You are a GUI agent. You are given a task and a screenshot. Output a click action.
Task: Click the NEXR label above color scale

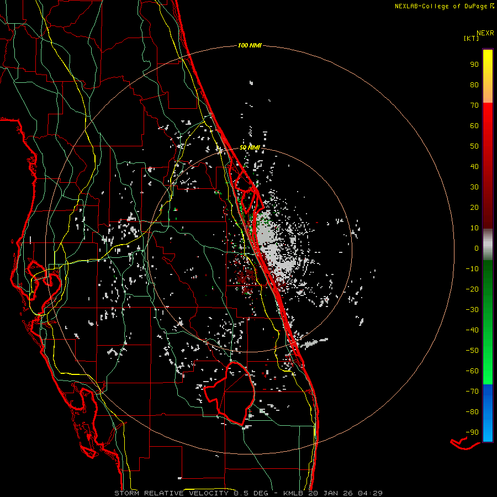(485, 33)
